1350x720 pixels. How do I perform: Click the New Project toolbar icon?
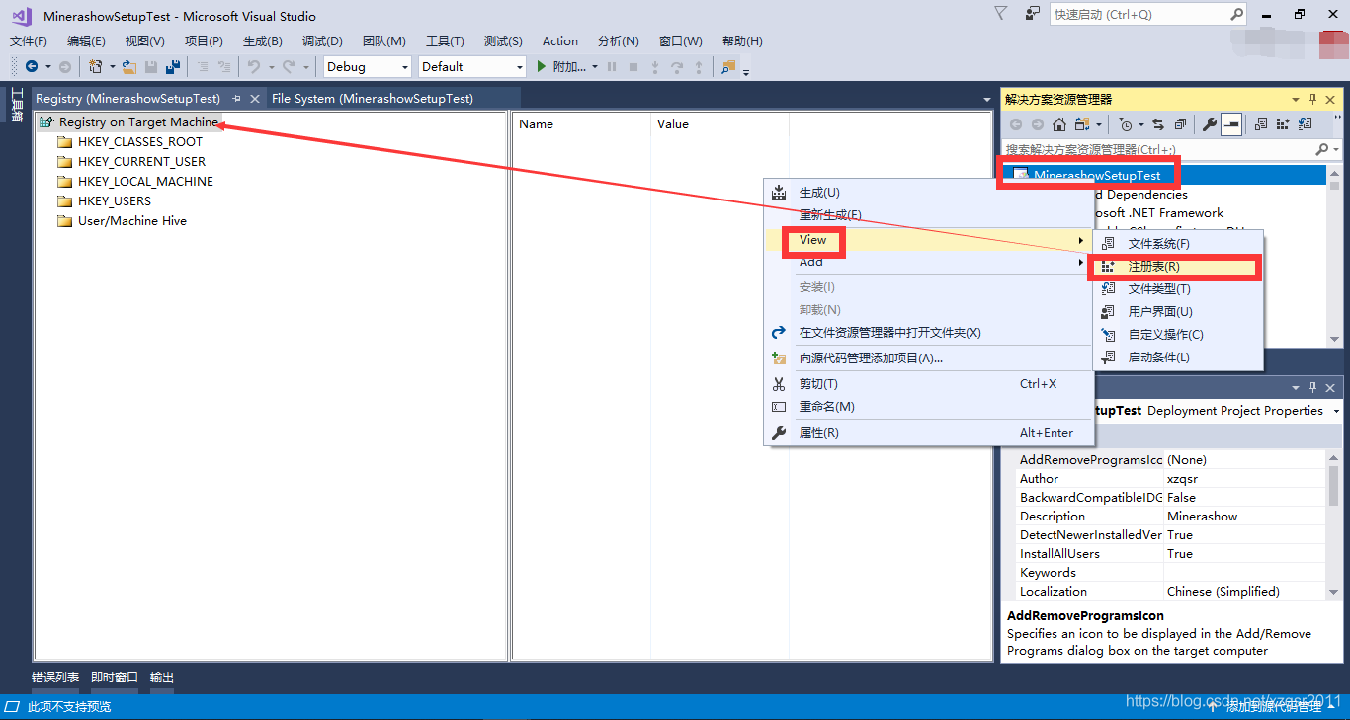[x=95, y=67]
